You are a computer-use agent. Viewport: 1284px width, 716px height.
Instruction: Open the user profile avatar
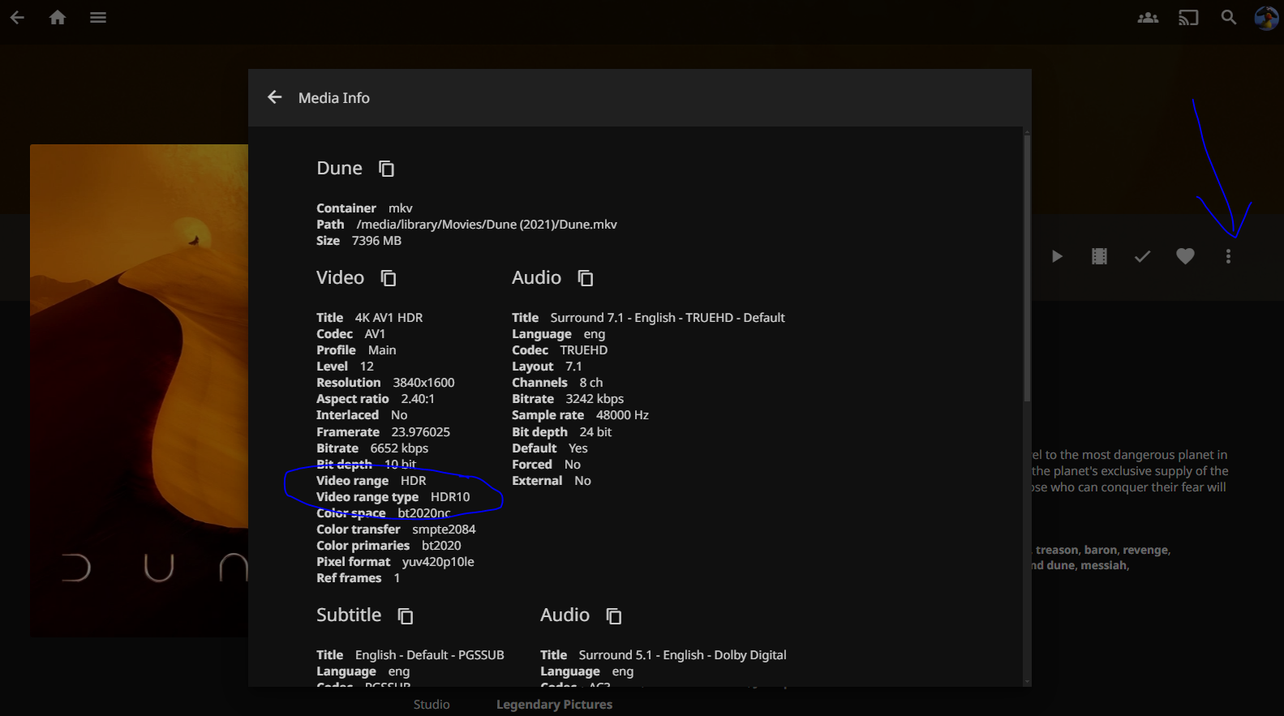point(1265,17)
